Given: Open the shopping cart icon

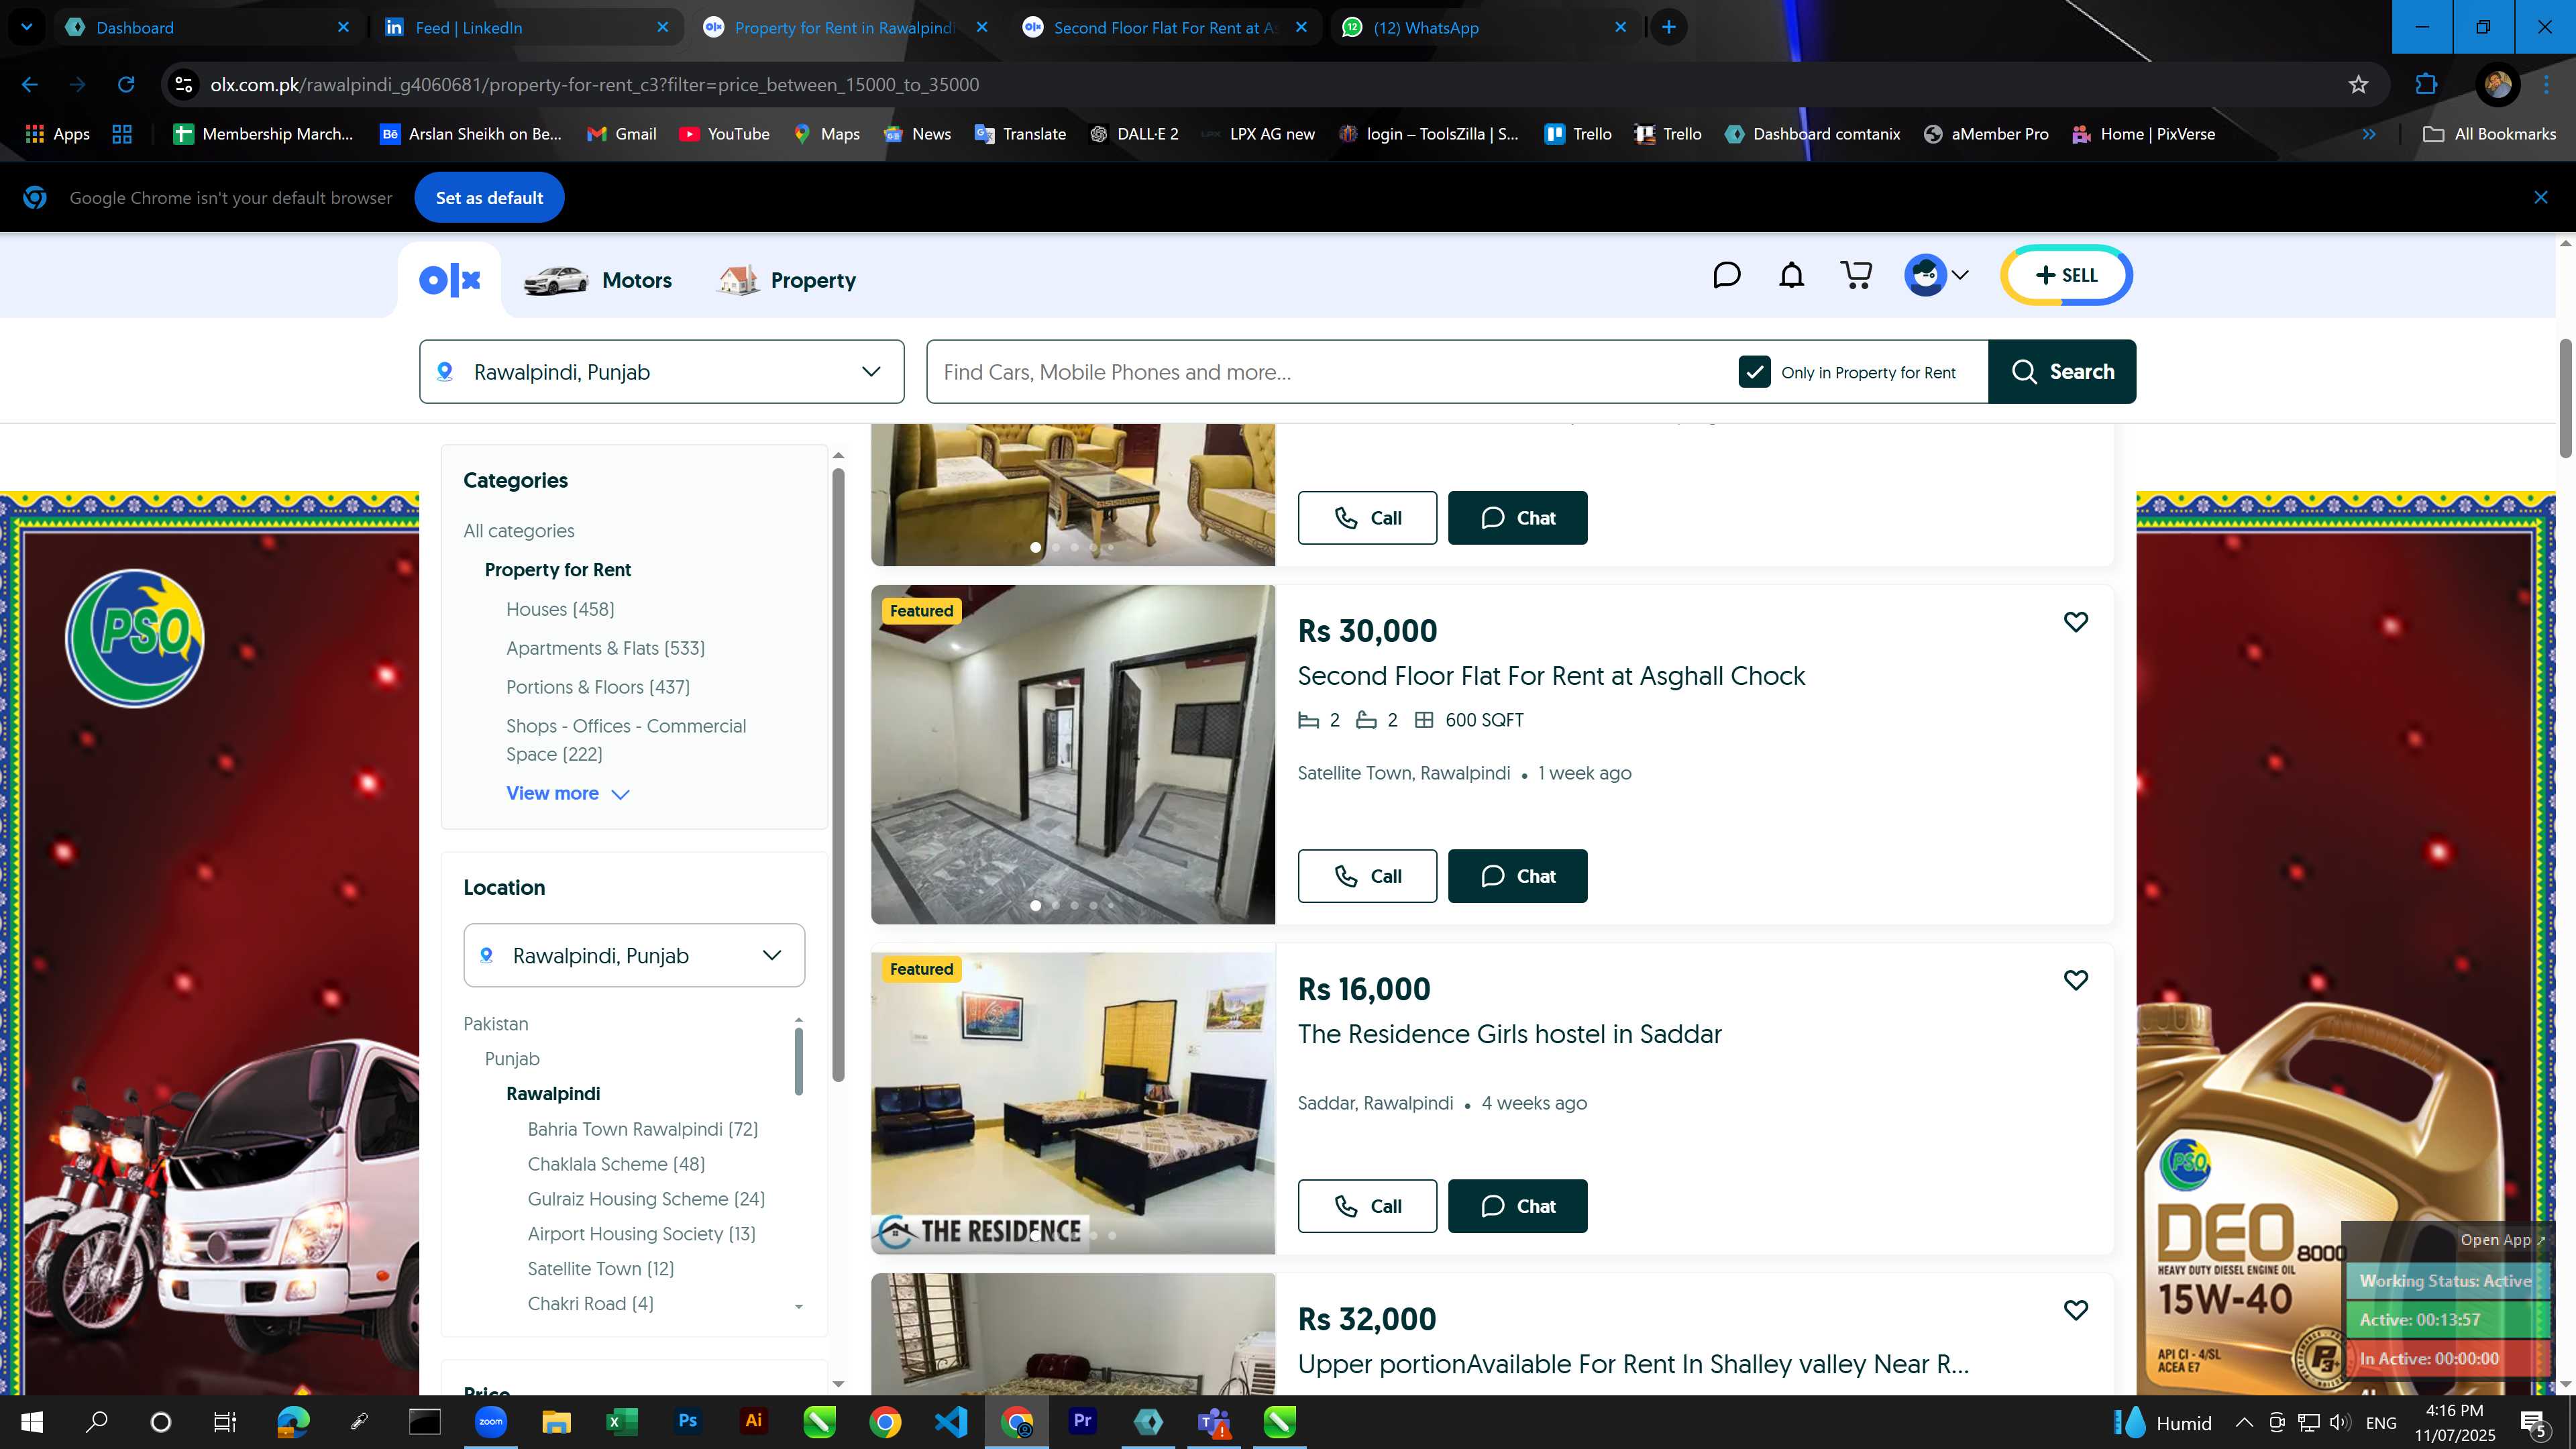Looking at the screenshot, I should tap(1856, 275).
